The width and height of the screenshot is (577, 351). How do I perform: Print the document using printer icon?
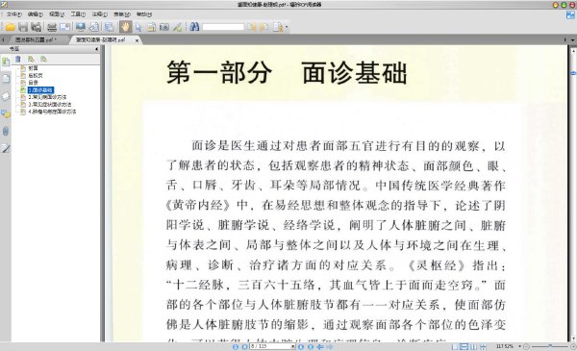click(52, 27)
